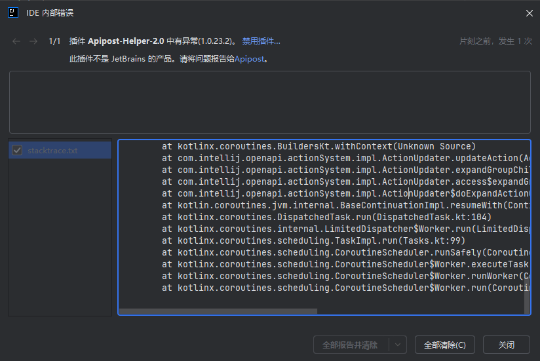The width and height of the screenshot is (540, 361).
Task: Click the 片刻之前，发生 1 次 timestamp text
Action: tap(495, 41)
